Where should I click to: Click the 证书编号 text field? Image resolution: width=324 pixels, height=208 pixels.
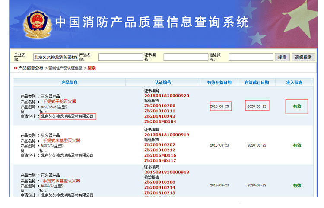tap(186, 57)
